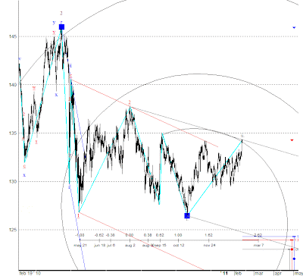Click the "jul 6" date under the time scale

click(x=111, y=245)
